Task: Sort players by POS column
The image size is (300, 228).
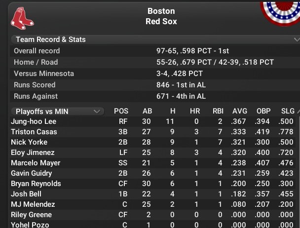Action: click(121, 112)
